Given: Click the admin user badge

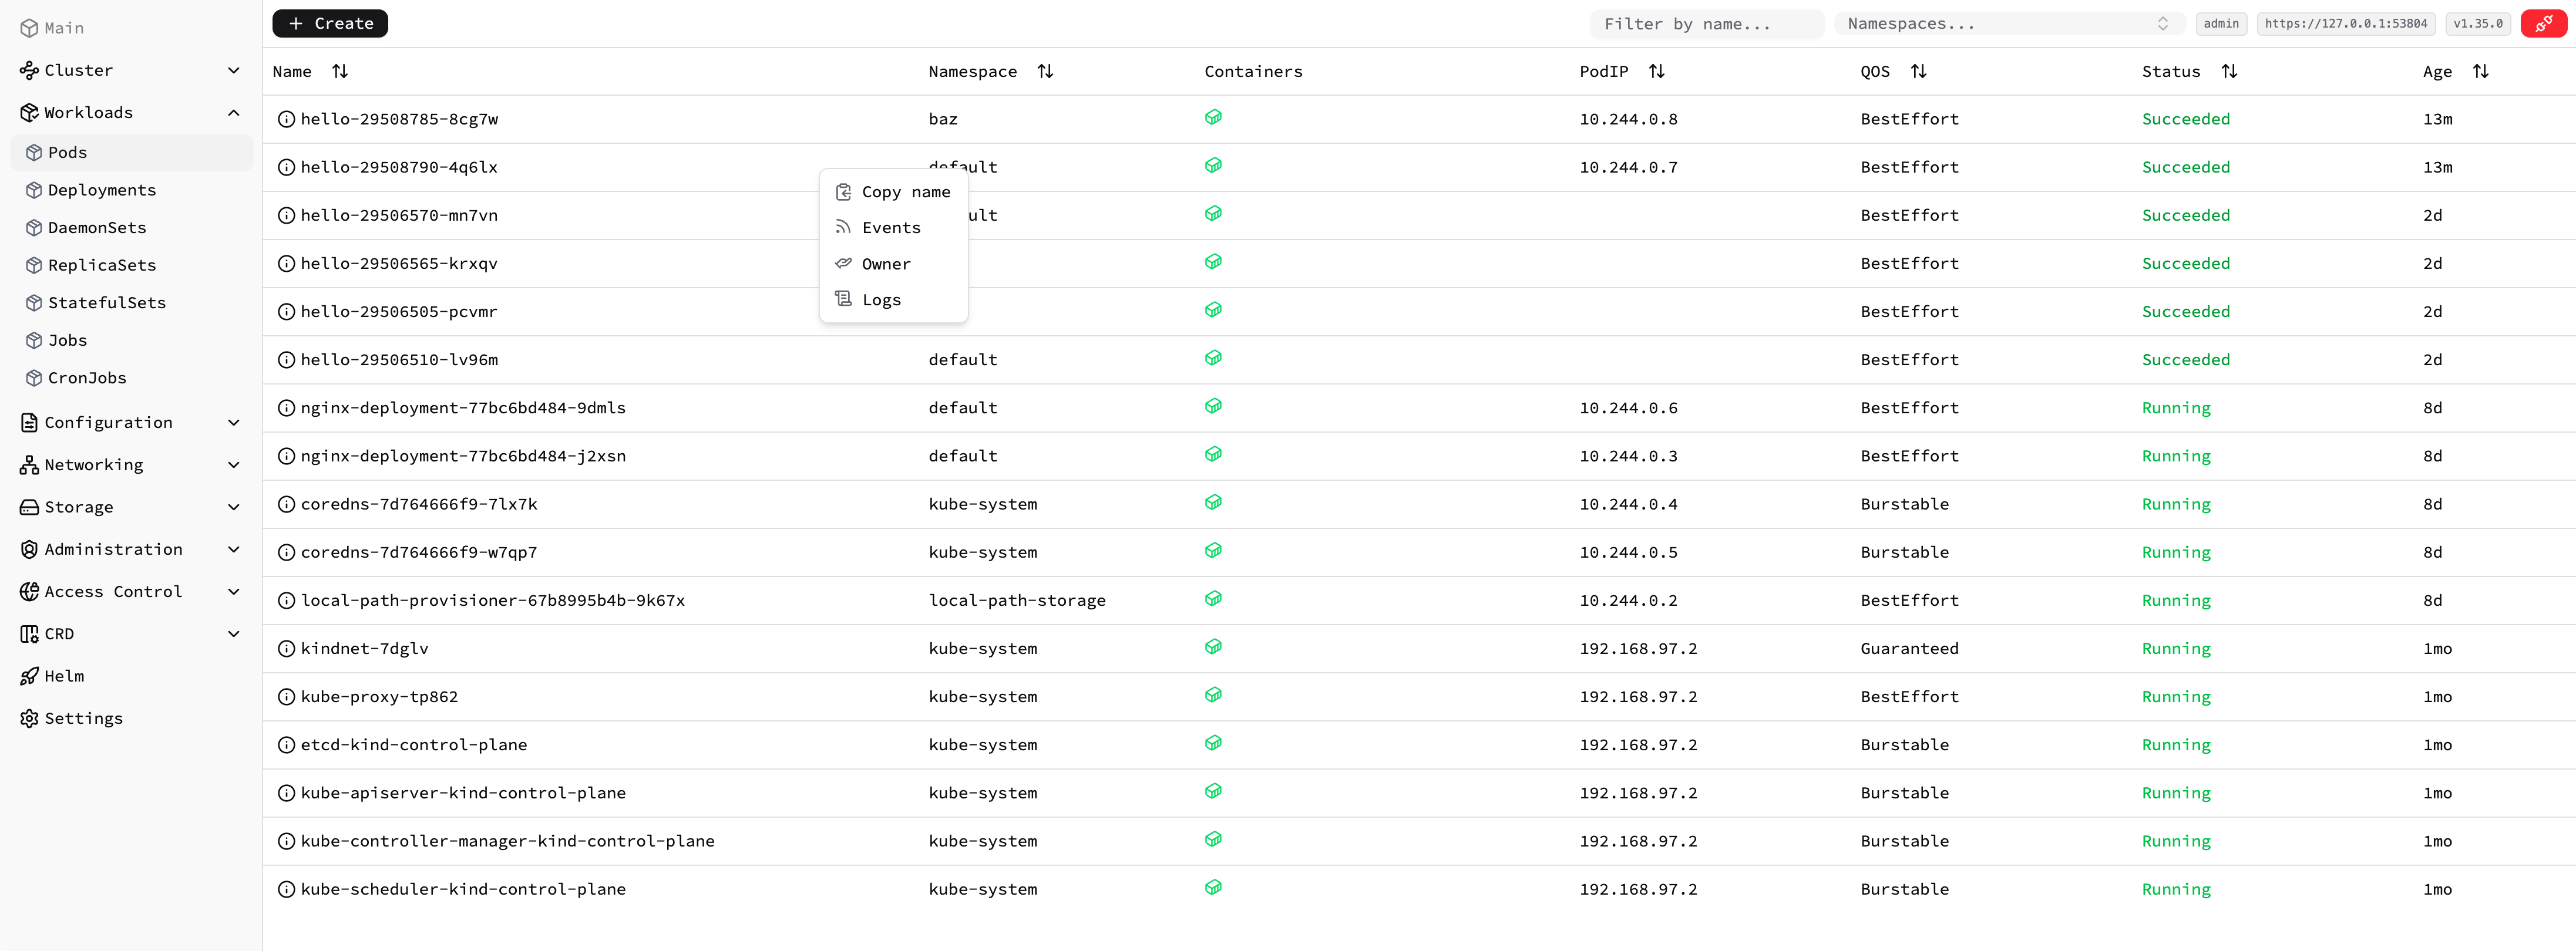Looking at the screenshot, I should tap(2221, 24).
